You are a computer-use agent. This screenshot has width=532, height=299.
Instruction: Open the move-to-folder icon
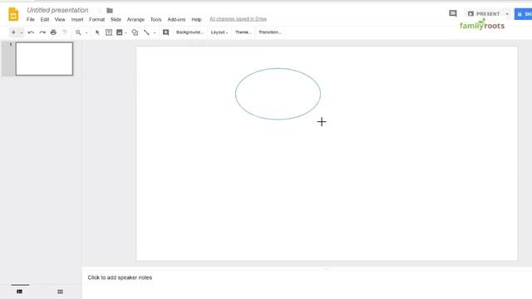coord(110,11)
